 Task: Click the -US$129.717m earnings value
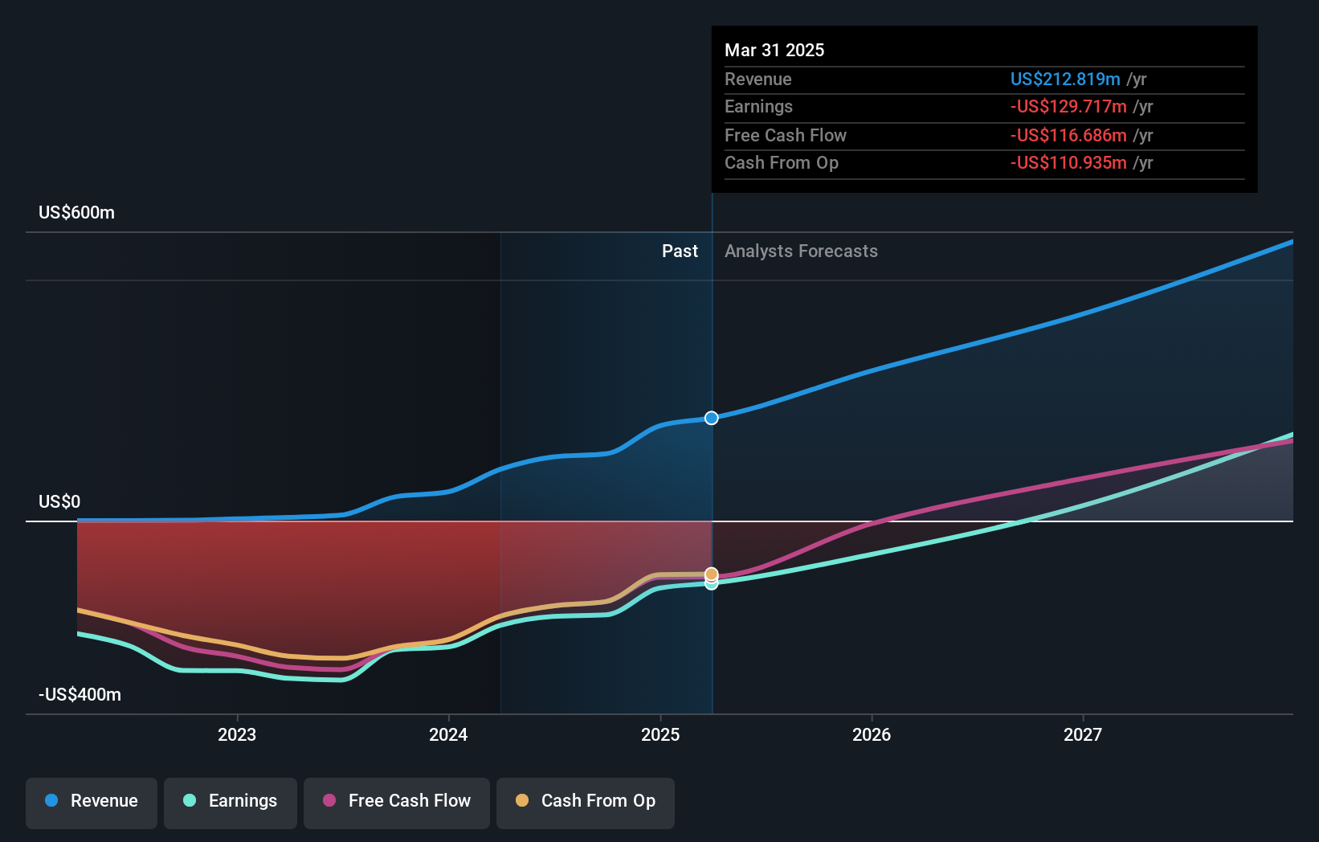(x=1068, y=106)
